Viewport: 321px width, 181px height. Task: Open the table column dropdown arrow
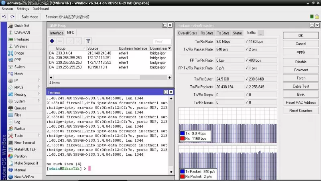coord(169,48)
